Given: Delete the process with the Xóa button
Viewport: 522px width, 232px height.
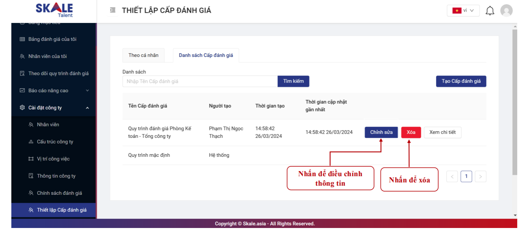Looking at the screenshot, I should click(x=411, y=132).
